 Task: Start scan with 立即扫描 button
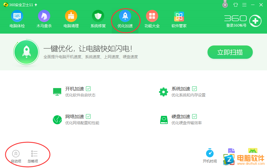point(230,52)
